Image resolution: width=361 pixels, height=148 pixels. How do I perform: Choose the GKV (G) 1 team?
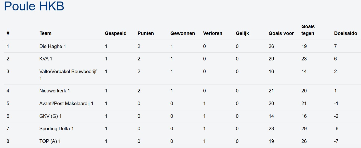pyautogui.click(x=50, y=116)
